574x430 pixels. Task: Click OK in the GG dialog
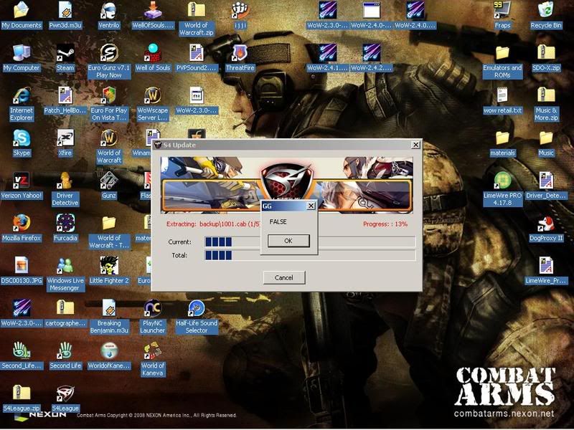tap(288, 241)
